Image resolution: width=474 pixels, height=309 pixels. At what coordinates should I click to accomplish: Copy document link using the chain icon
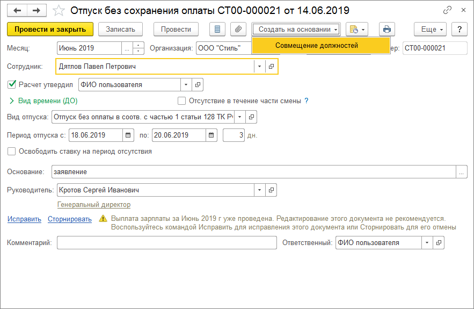click(447, 10)
